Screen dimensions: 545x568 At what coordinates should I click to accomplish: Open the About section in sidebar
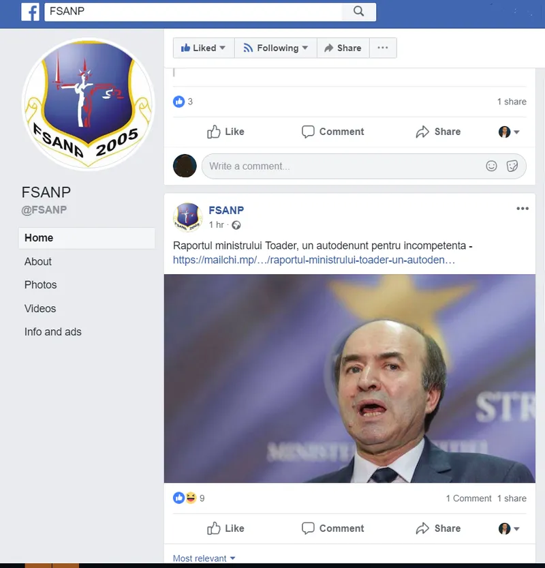[x=38, y=262]
